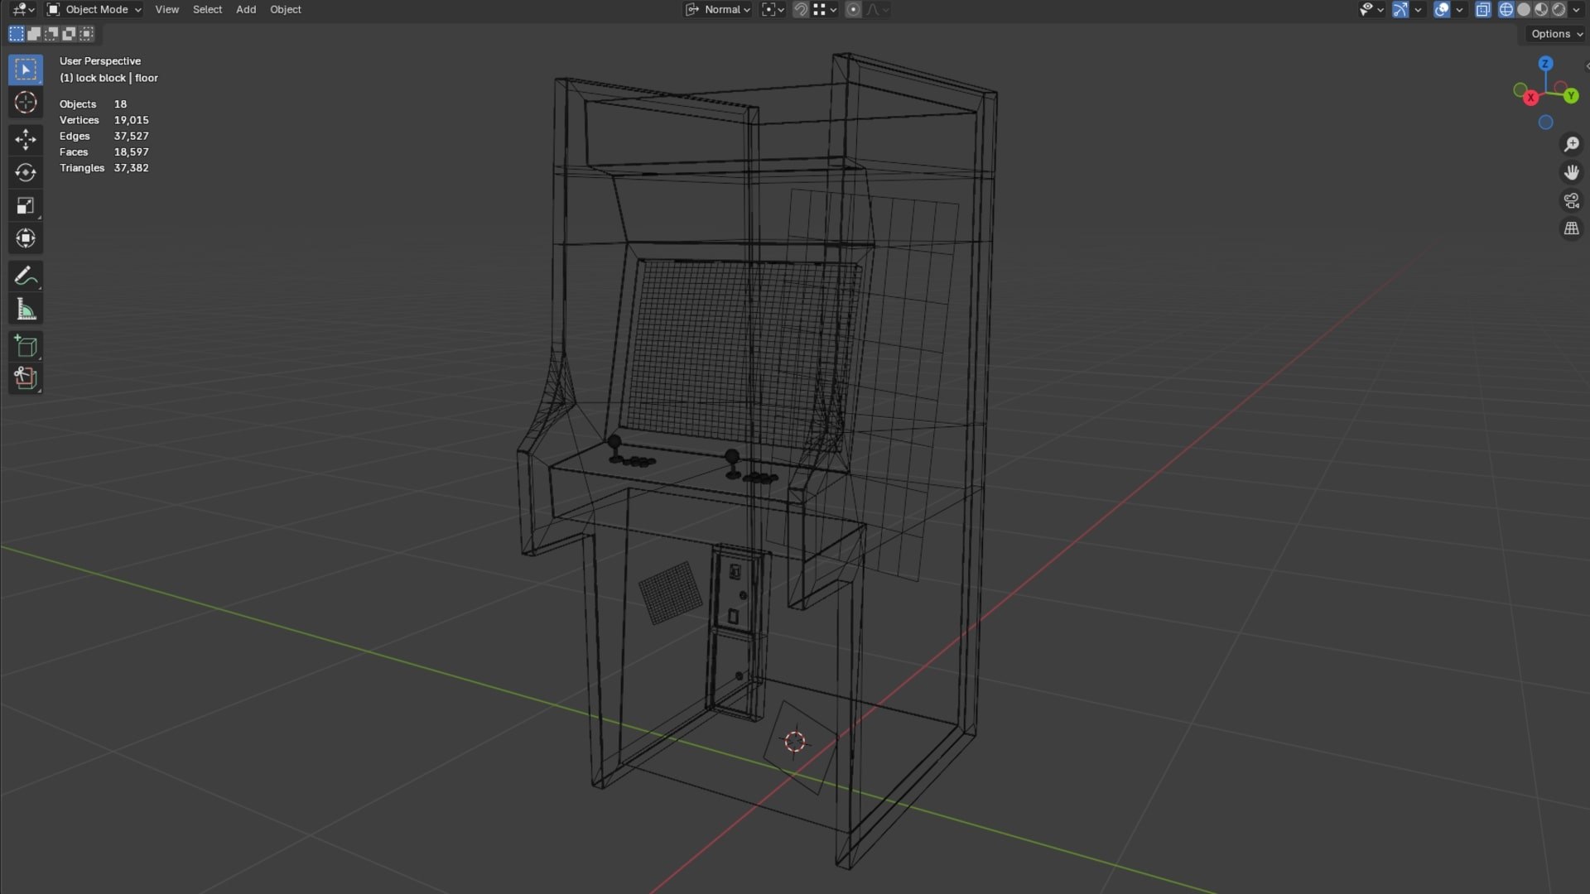Image resolution: width=1590 pixels, height=894 pixels.
Task: Open the overlays settings dropdown arrow
Action: 1459,10
